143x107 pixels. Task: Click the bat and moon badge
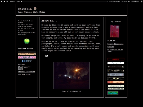point(116,78)
